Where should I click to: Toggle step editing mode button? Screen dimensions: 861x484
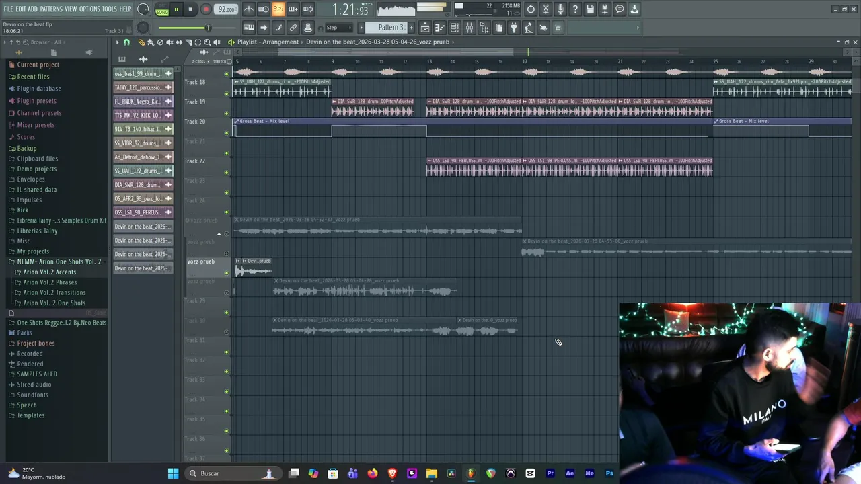pos(278,28)
